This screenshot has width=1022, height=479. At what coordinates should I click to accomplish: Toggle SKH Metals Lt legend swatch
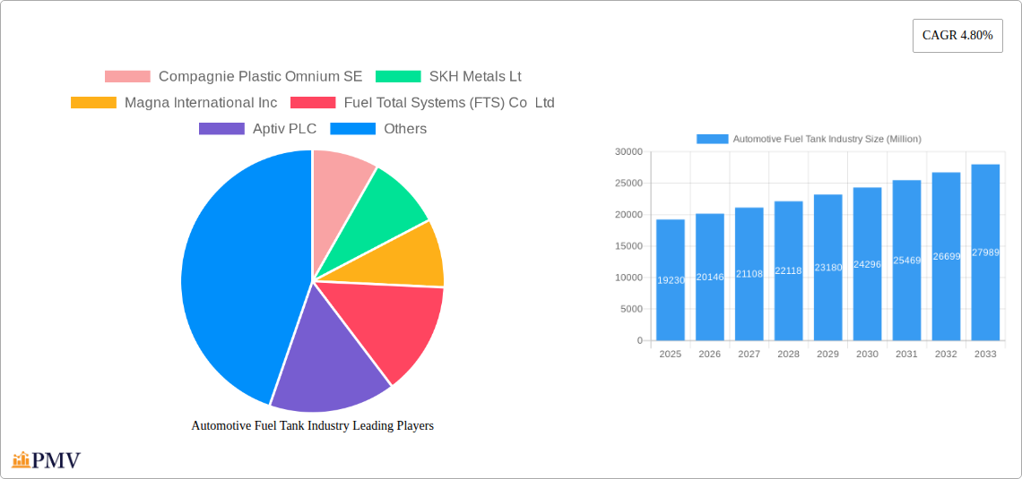coord(398,77)
